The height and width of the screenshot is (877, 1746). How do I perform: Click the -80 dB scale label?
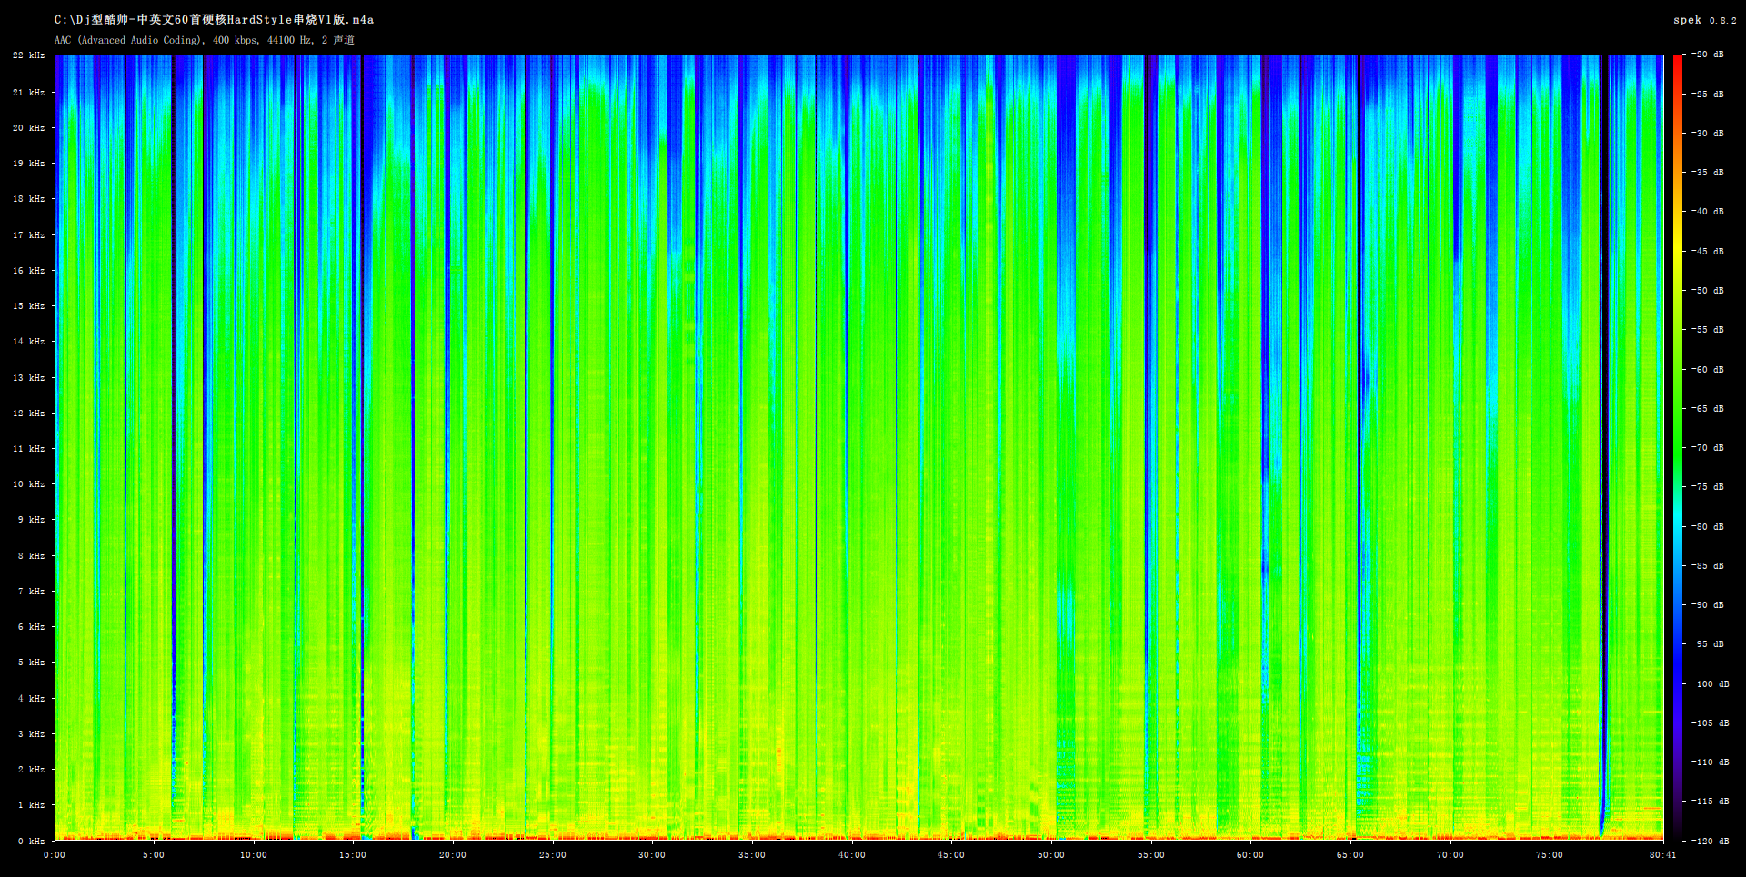tap(1706, 527)
